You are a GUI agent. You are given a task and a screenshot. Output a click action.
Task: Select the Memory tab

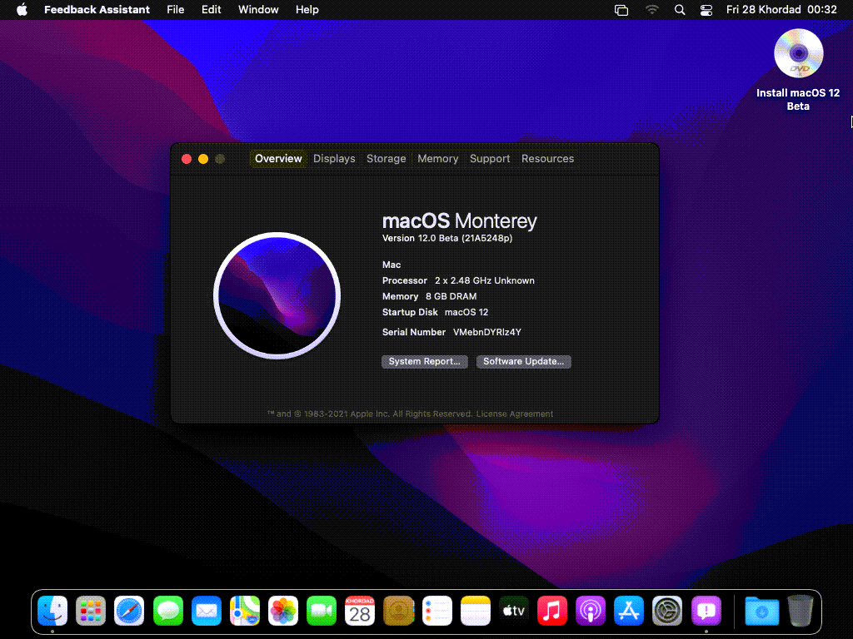point(437,159)
